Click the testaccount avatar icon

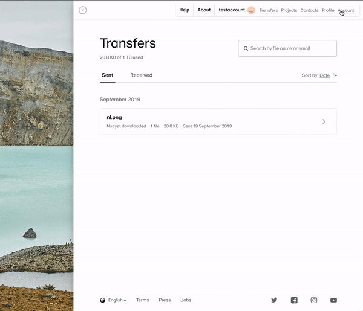(251, 10)
